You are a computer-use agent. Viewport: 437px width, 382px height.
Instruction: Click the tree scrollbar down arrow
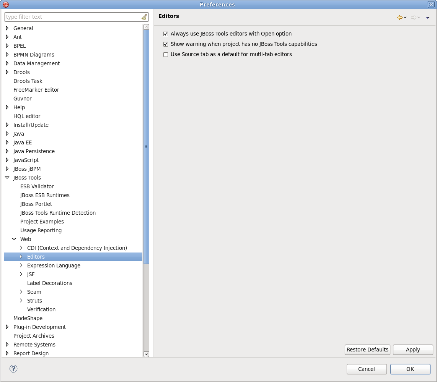146,354
